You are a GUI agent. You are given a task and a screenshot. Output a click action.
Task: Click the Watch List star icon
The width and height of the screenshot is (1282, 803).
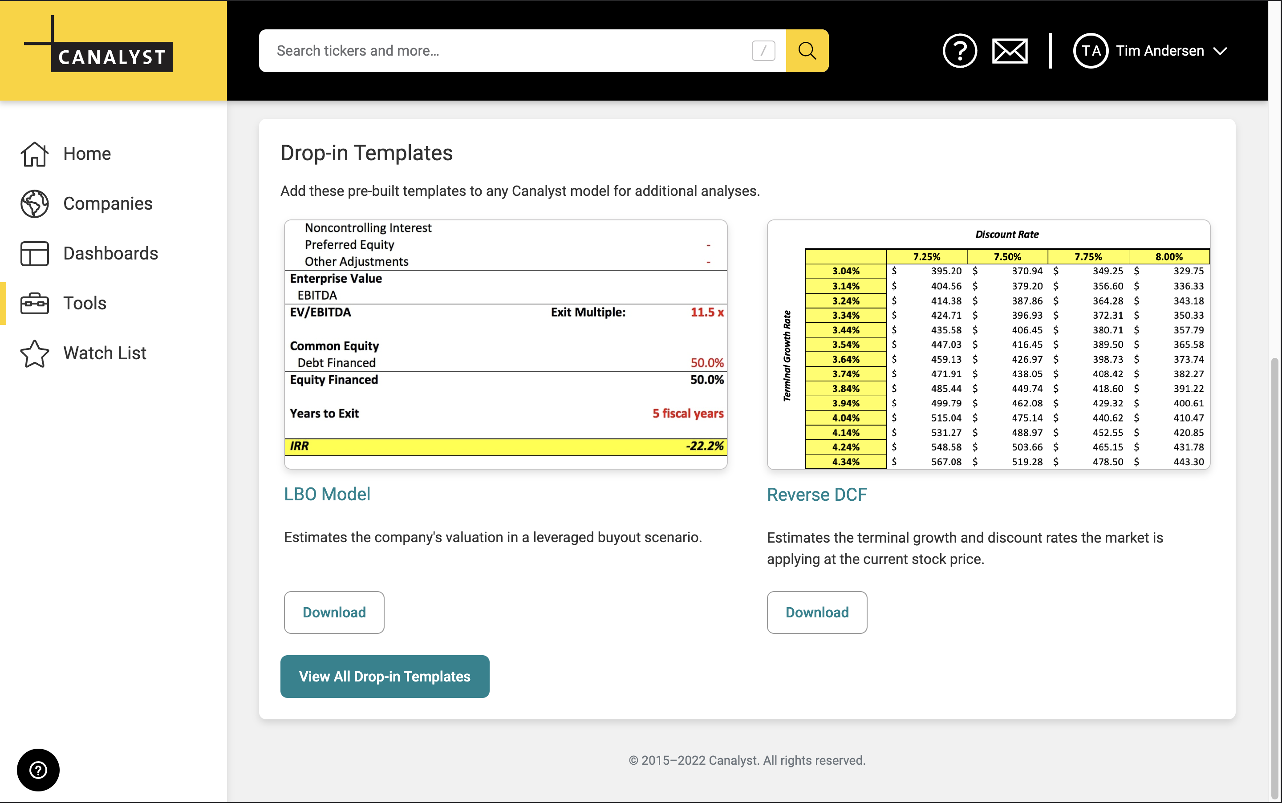click(35, 354)
